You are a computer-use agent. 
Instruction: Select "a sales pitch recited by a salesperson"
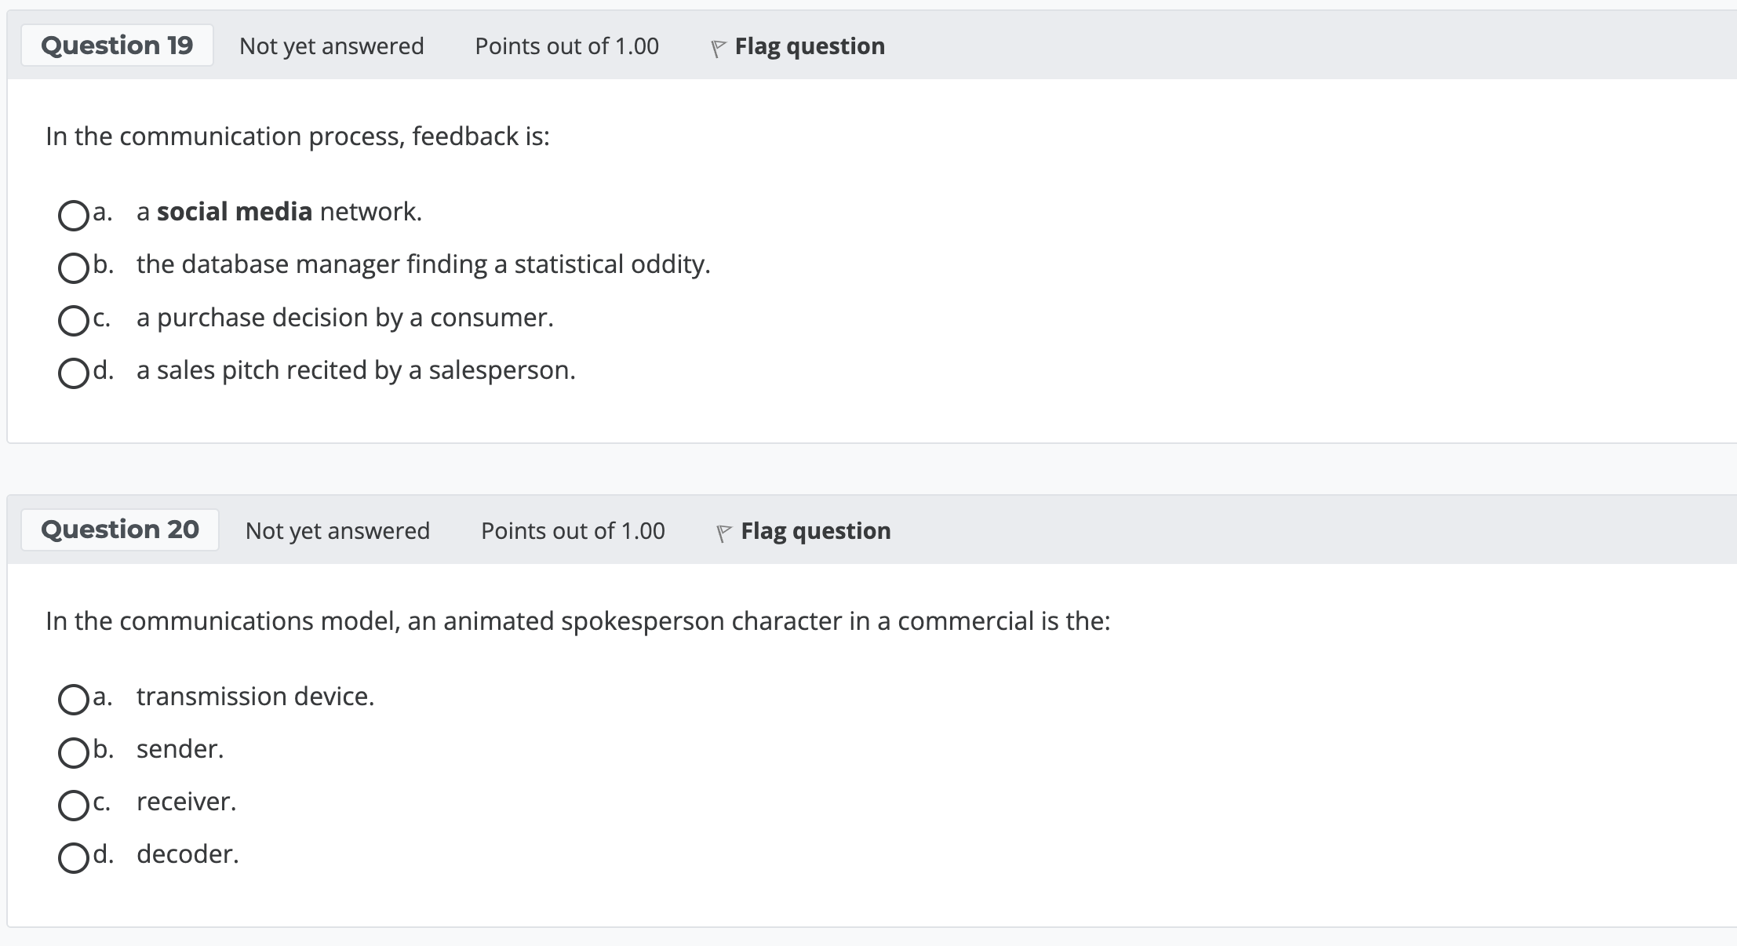[73, 374]
